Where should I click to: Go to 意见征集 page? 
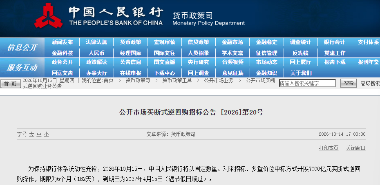[232, 73]
